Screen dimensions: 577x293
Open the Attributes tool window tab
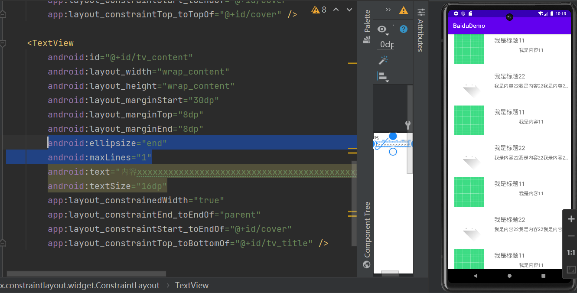[420, 30]
